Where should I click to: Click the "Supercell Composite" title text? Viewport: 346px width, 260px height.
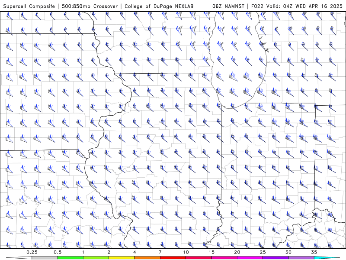tap(29, 6)
